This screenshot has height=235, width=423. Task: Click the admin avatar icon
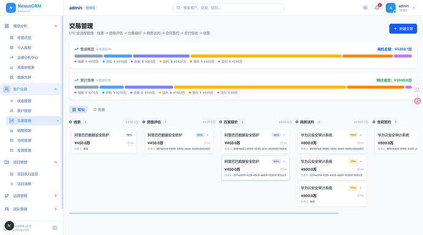pos(391,8)
